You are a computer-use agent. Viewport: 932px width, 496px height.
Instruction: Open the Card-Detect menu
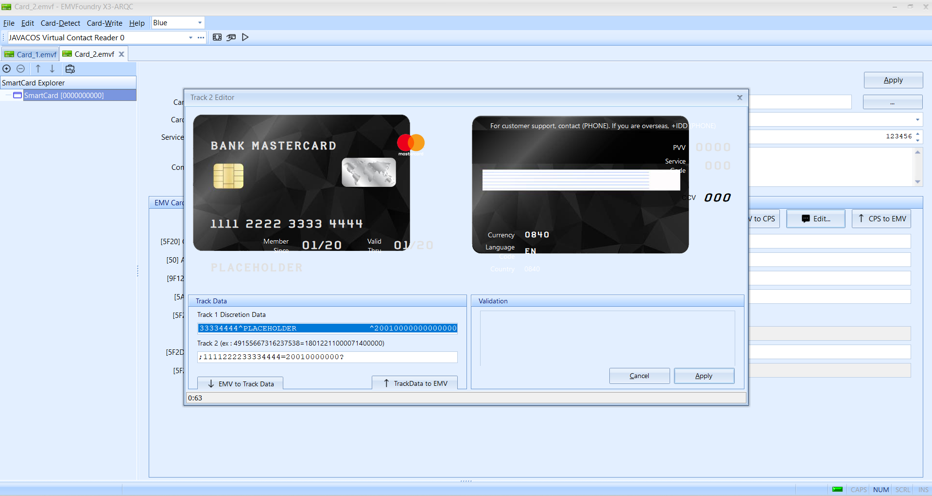[60, 23]
